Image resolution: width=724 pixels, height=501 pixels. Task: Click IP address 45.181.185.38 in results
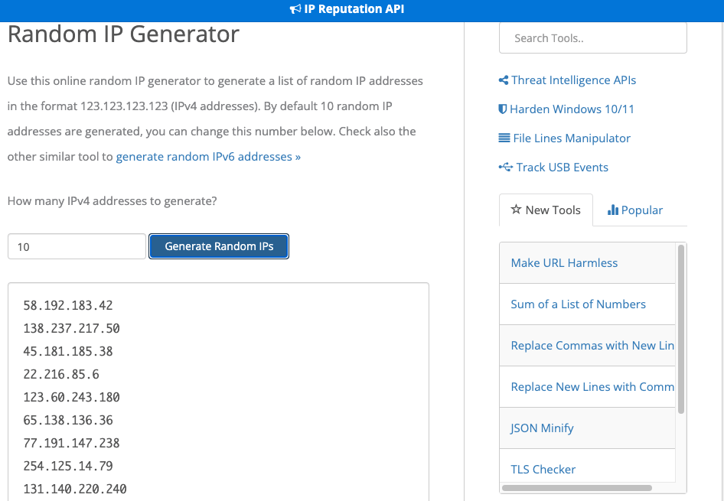pyautogui.click(x=68, y=352)
